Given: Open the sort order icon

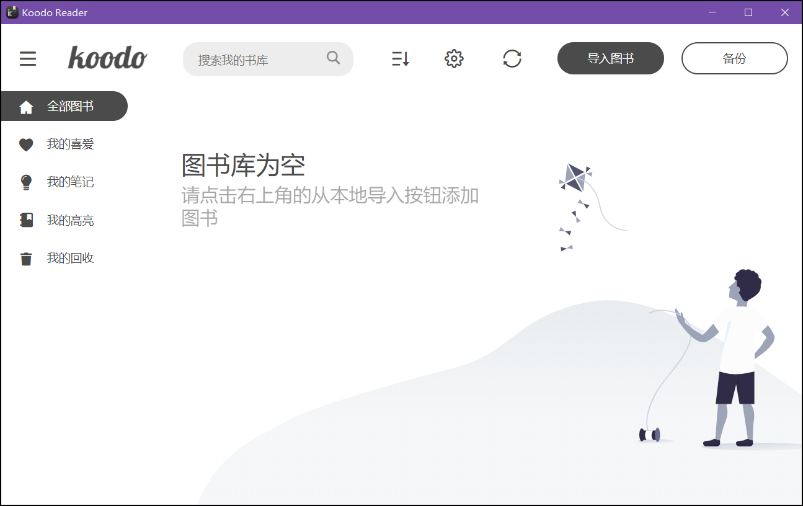Looking at the screenshot, I should pyautogui.click(x=401, y=59).
